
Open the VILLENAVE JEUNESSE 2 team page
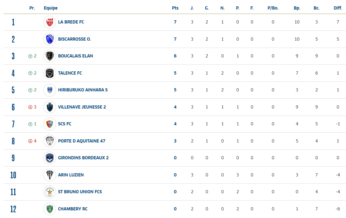click(x=82, y=107)
